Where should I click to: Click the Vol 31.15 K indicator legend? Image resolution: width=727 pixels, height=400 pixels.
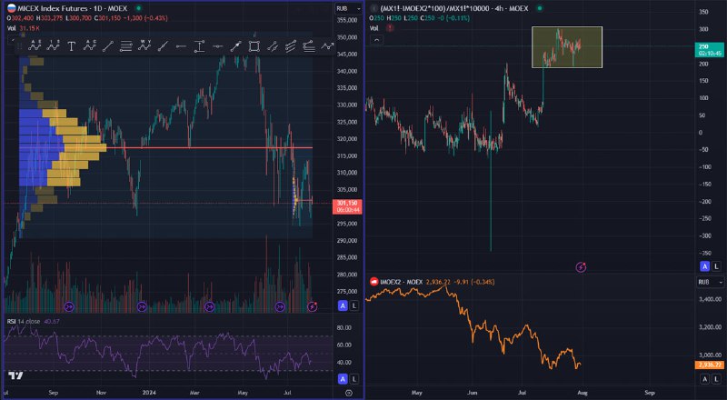(22, 28)
